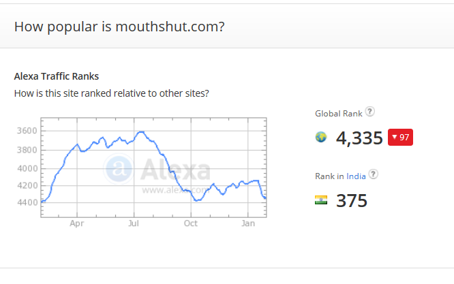Click the Rank in India help icon
The height and width of the screenshot is (284, 454).
click(x=374, y=174)
